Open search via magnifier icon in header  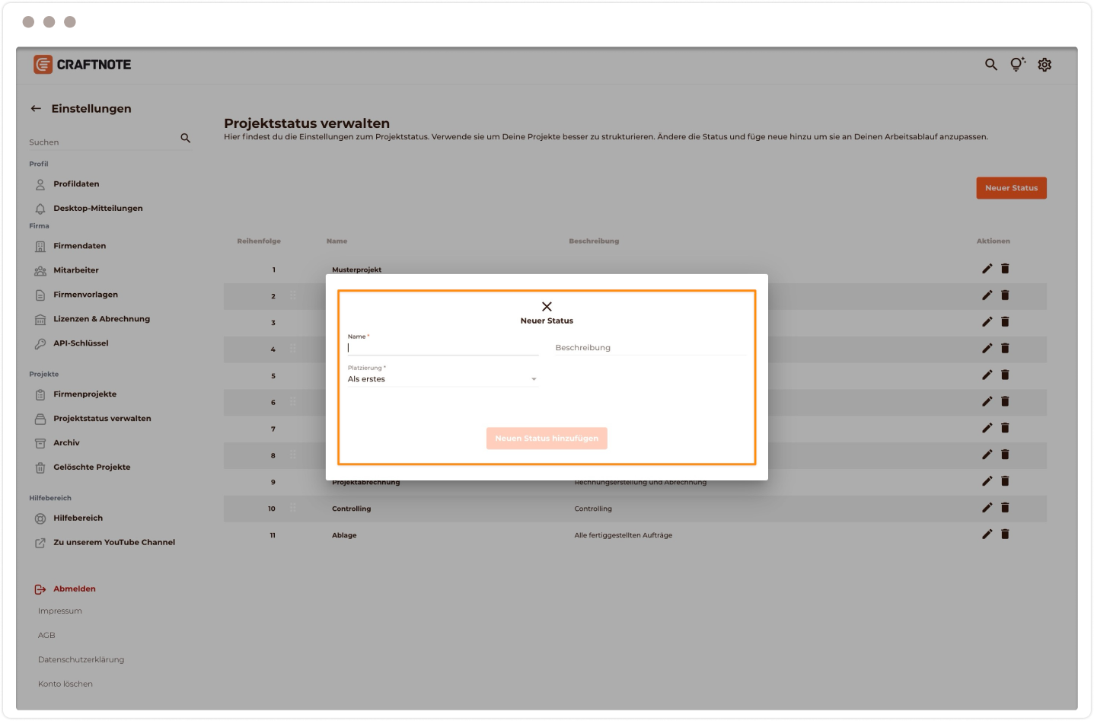click(990, 65)
